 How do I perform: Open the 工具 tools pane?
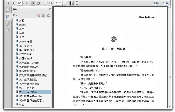click(x=156, y=3)
